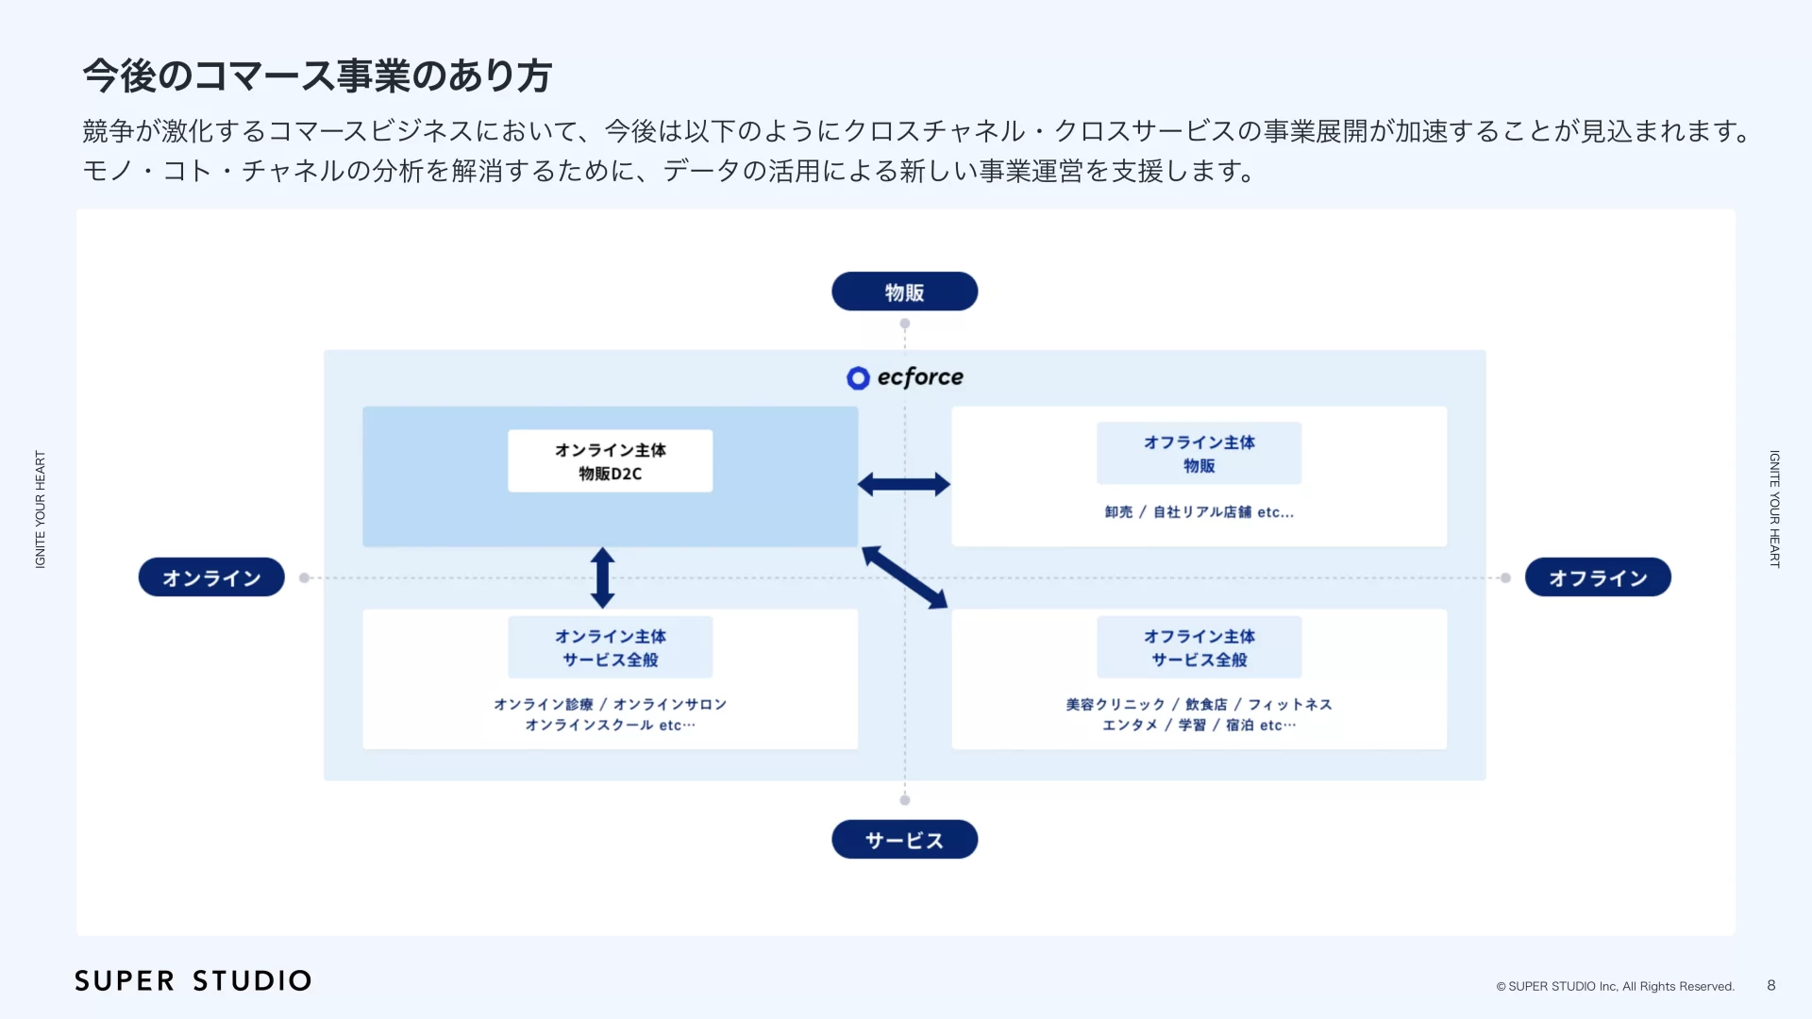The width and height of the screenshot is (1812, 1019).
Task: Click the dot at left end of horizontal axis
Action: coord(303,576)
